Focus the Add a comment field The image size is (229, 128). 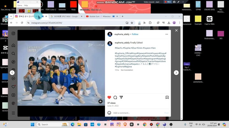[137, 113]
